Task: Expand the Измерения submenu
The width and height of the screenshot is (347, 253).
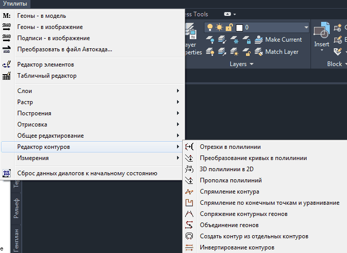Action: click(x=92, y=158)
